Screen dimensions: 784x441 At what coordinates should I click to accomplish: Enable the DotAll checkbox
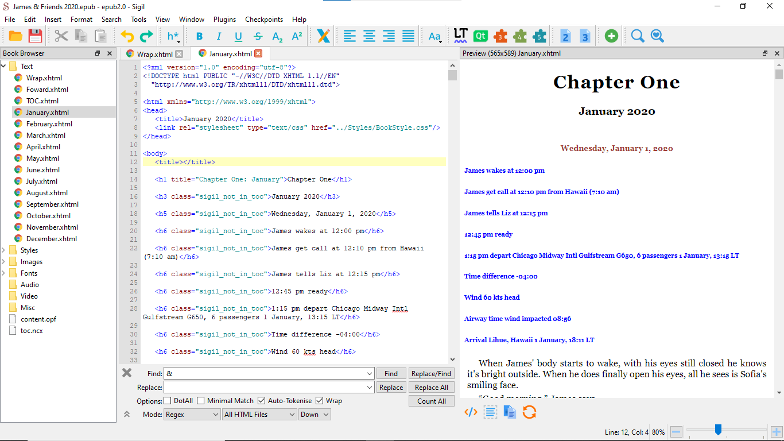168,401
